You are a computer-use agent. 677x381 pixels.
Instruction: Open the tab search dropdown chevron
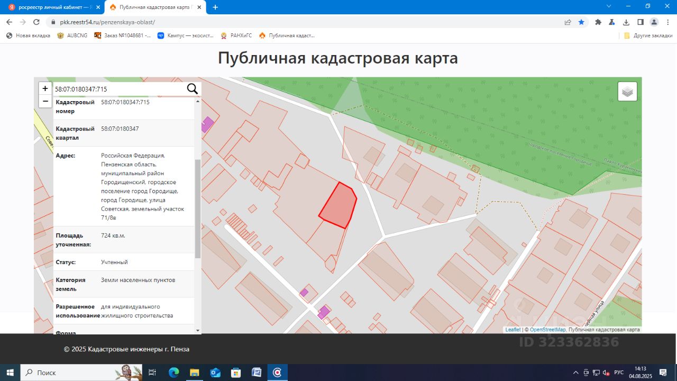(x=609, y=6)
